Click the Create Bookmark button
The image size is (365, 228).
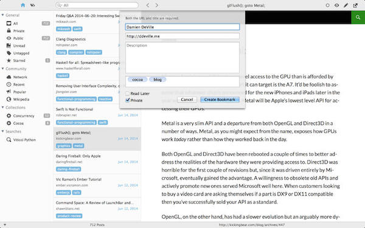point(220,100)
